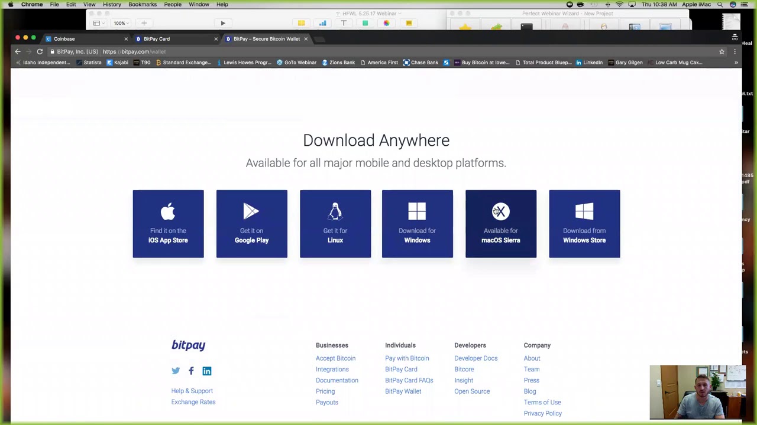Screen dimensions: 757x425
Task: Open the Google Play download tile
Action: pyautogui.click(x=251, y=224)
